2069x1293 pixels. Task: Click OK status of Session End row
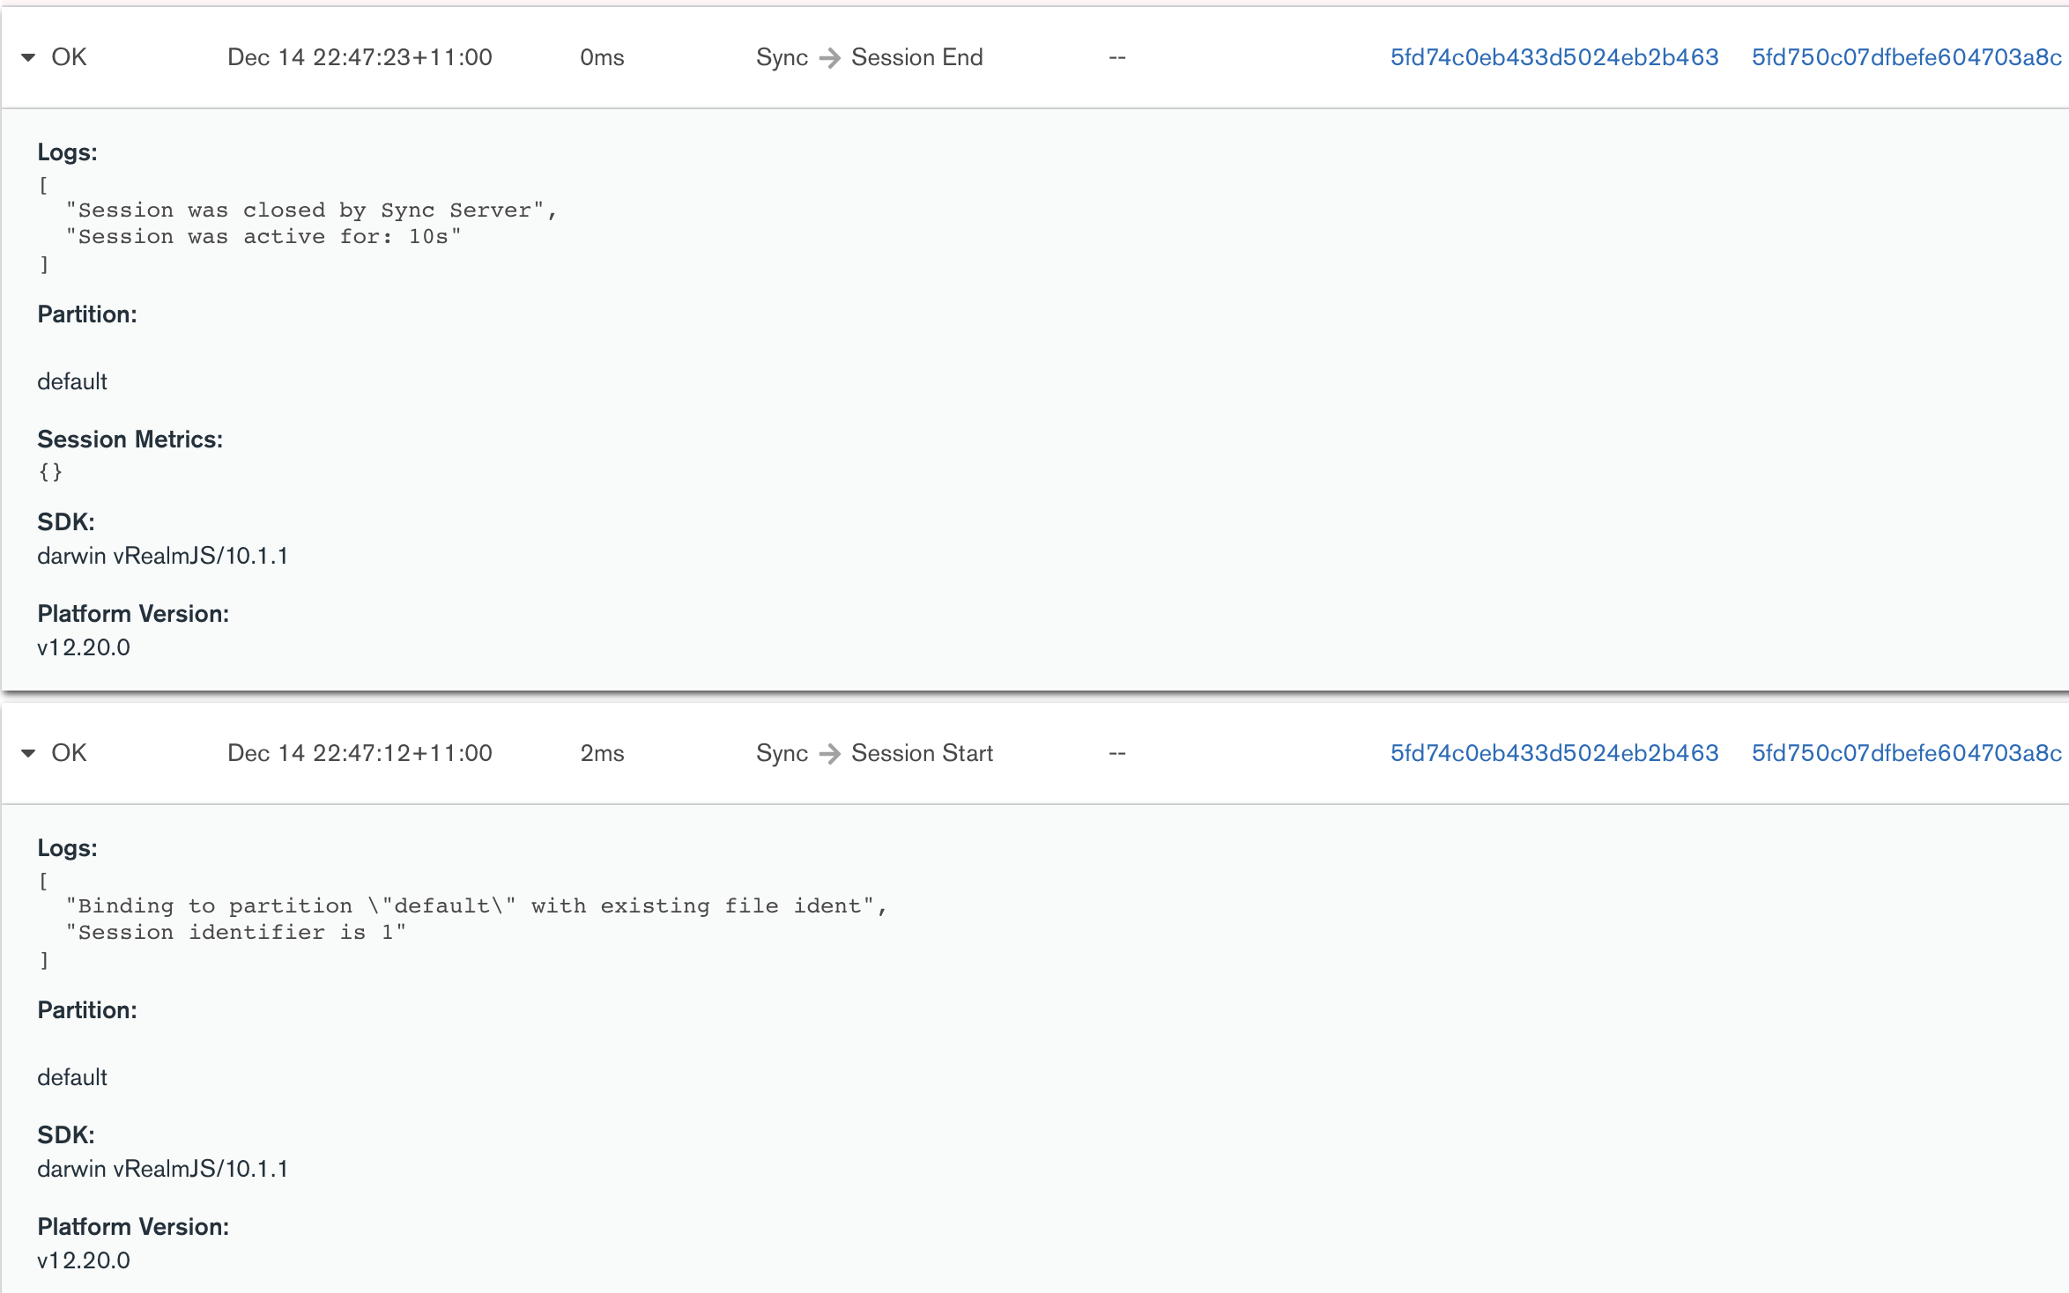pos(69,58)
